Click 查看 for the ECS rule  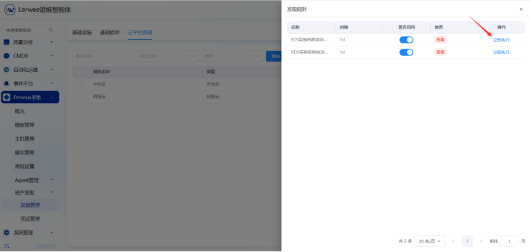coord(441,40)
